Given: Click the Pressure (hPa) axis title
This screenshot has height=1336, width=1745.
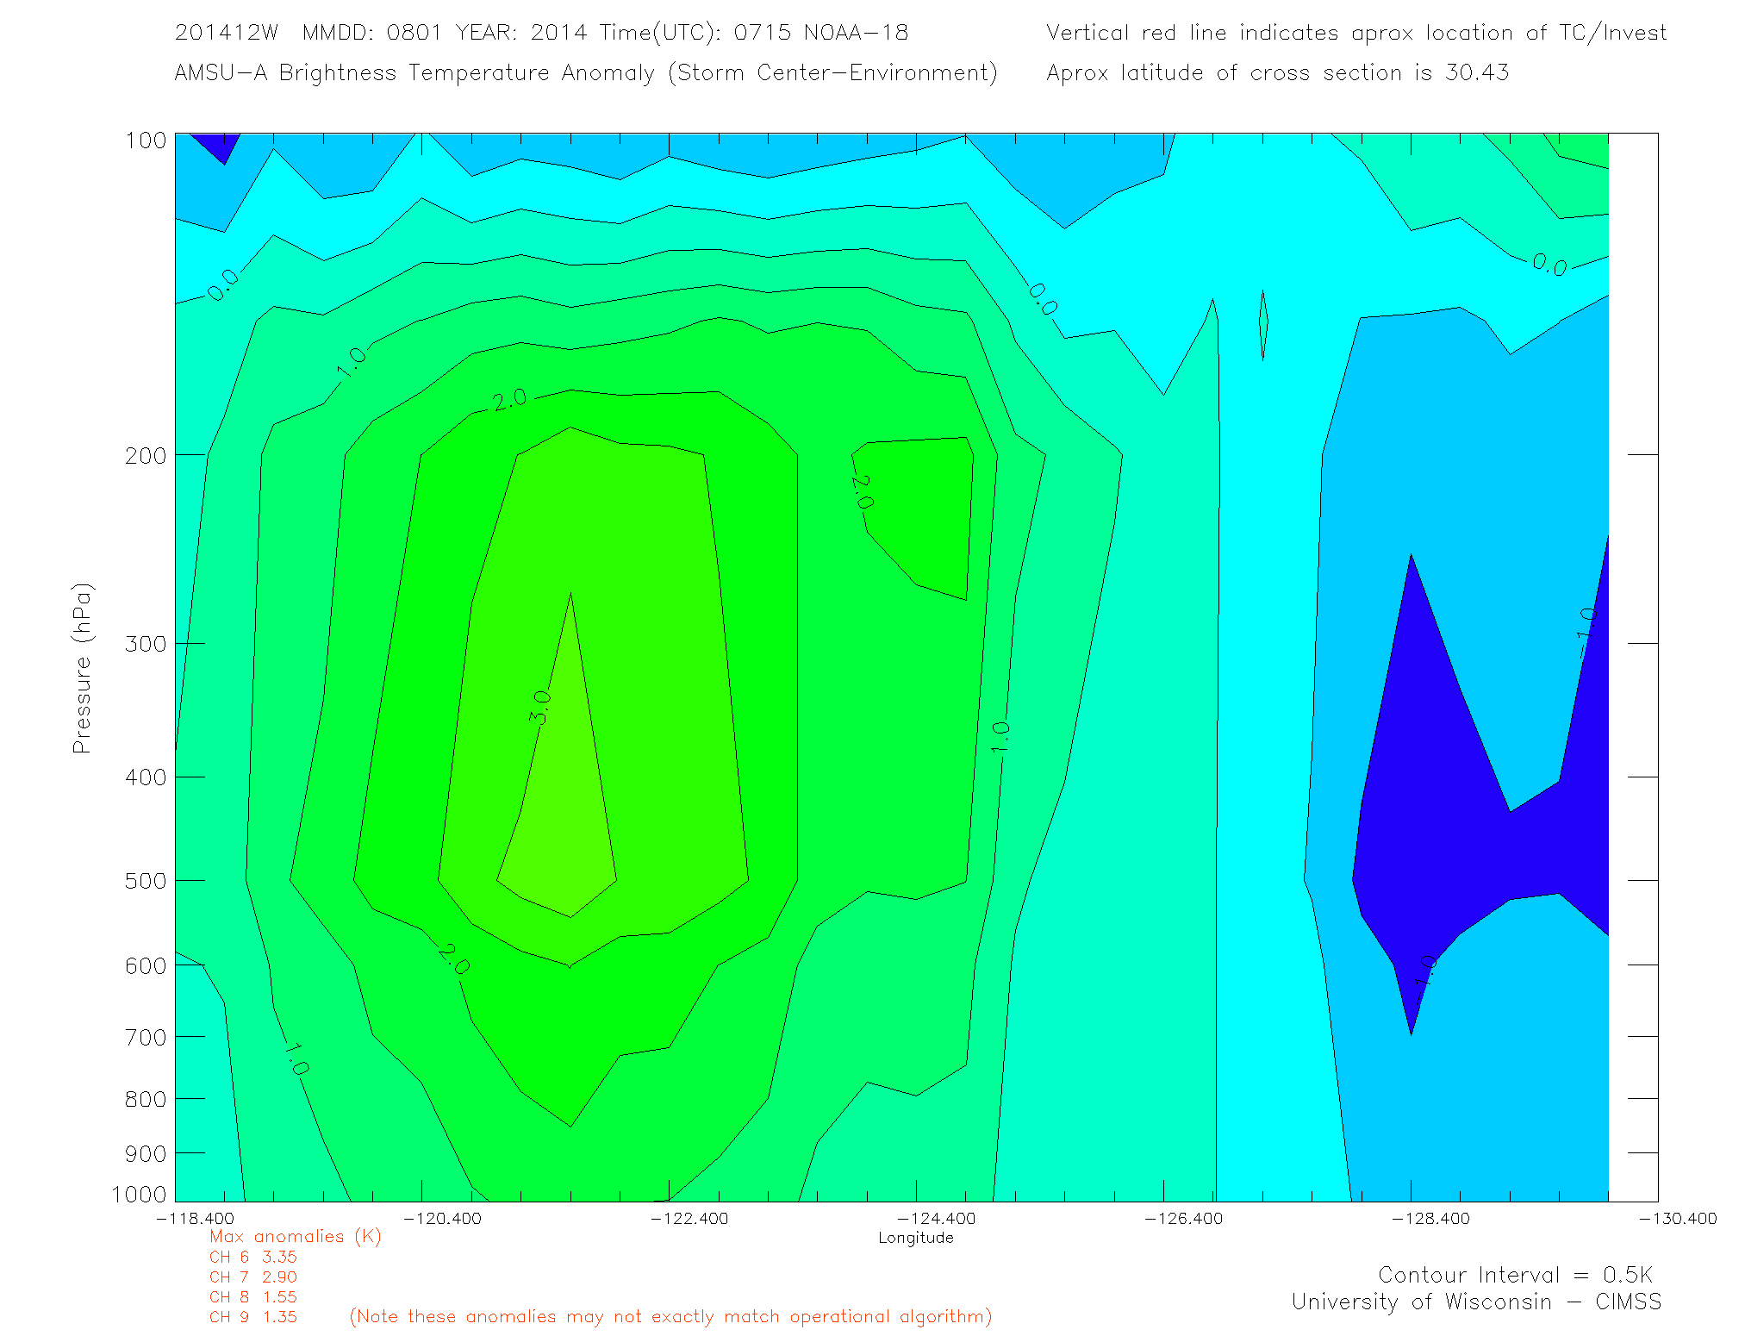Looking at the screenshot, I should click(82, 669).
